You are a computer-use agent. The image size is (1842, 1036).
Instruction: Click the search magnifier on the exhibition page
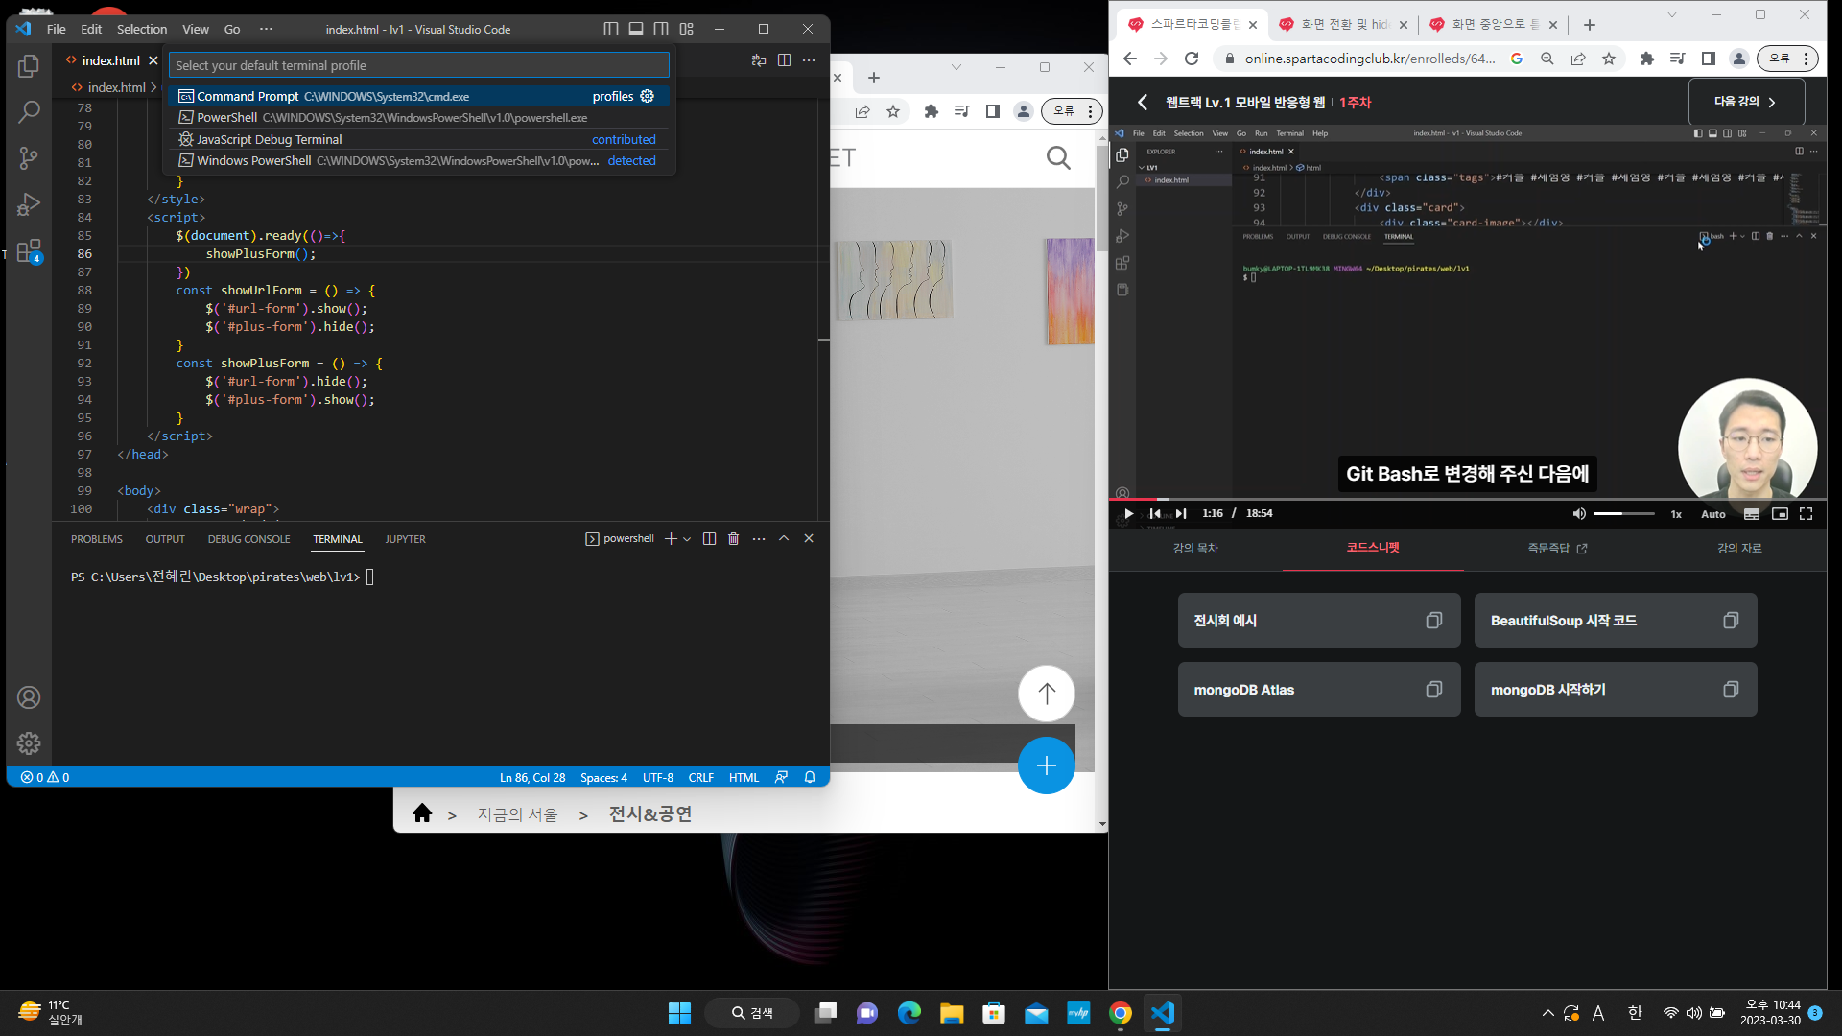1058,157
